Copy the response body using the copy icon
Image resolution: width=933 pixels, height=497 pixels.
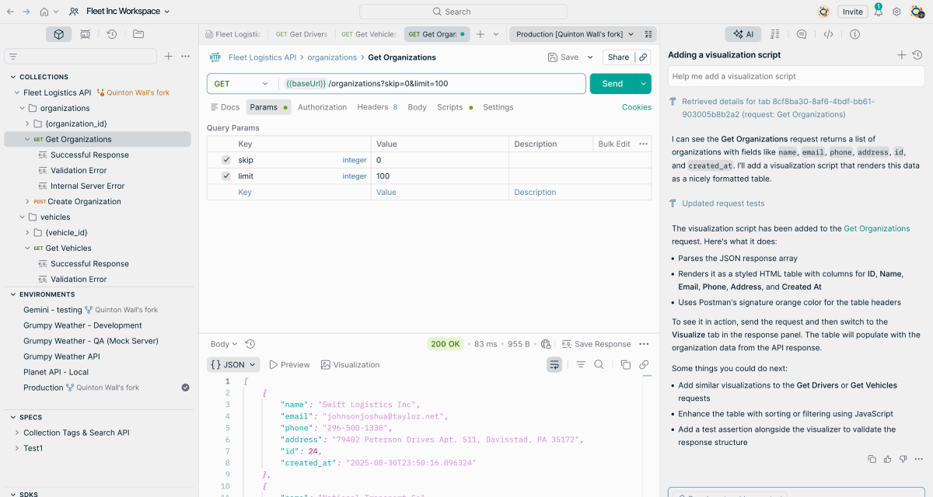[626, 364]
